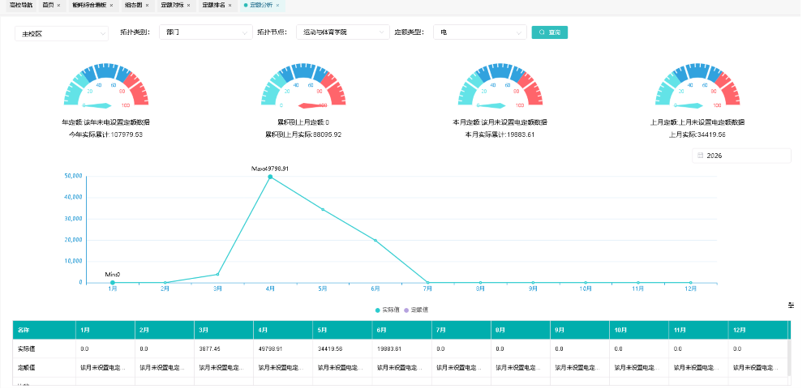Click the 12月 table column header

coord(757,330)
